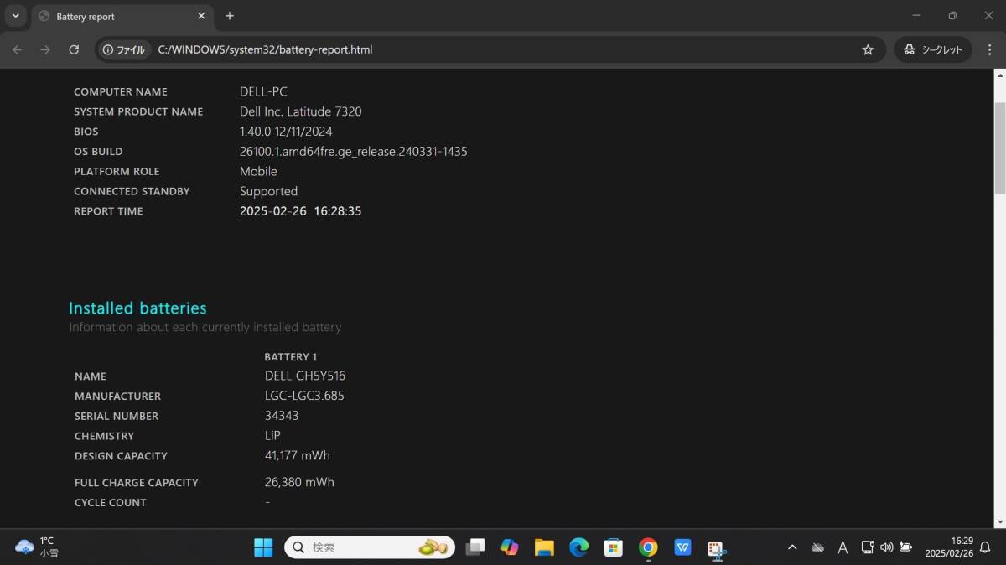The image size is (1006, 565).
Task: Open the clock showing 16:29 2025/02/26
Action: [949, 547]
